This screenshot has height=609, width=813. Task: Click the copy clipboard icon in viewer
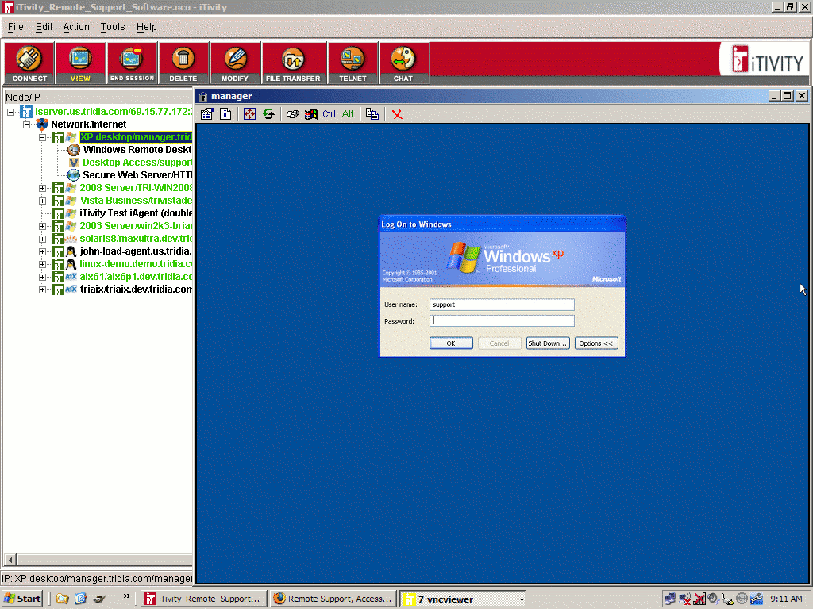[372, 114]
